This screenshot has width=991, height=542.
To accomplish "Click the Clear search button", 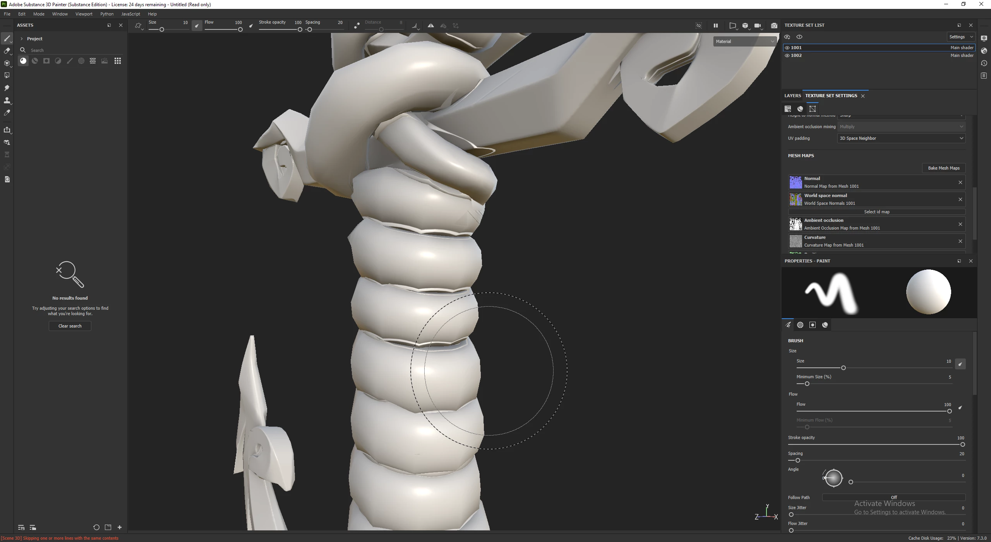I will click(x=70, y=326).
